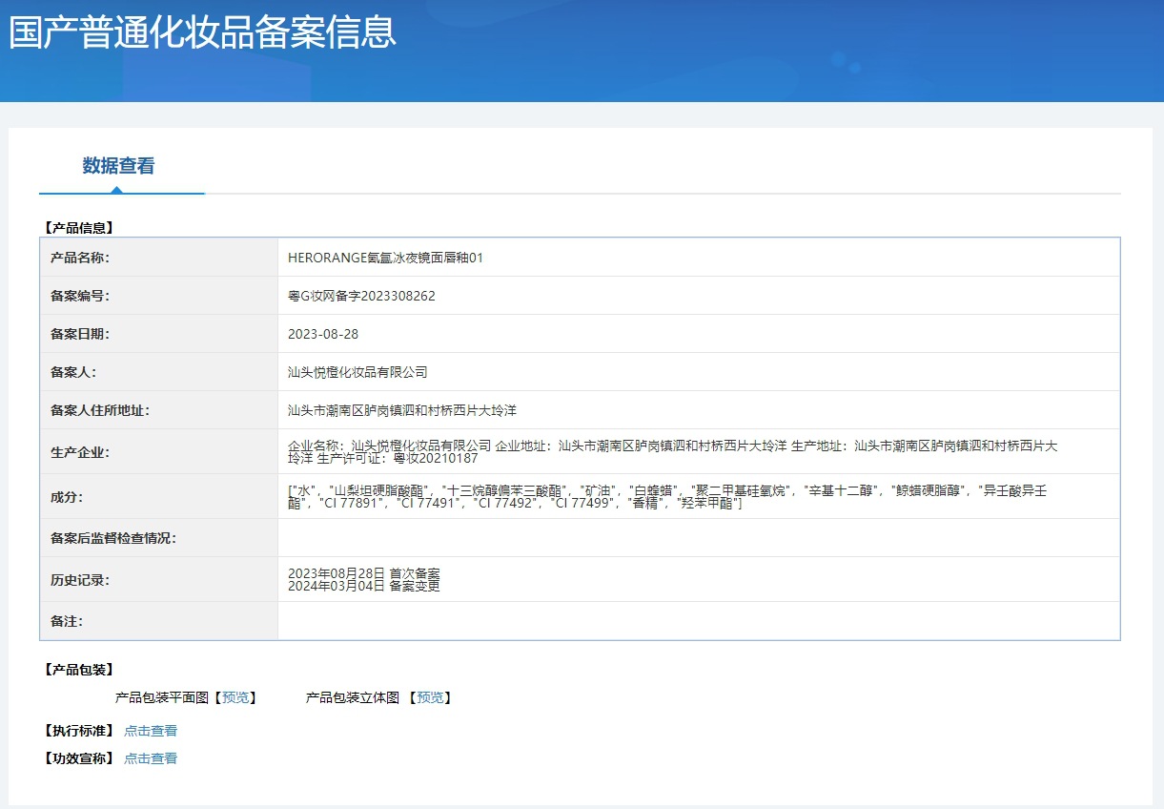The image size is (1164, 809).
Task: Click the 备案编号 label cell
Action: tap(159, 296)
